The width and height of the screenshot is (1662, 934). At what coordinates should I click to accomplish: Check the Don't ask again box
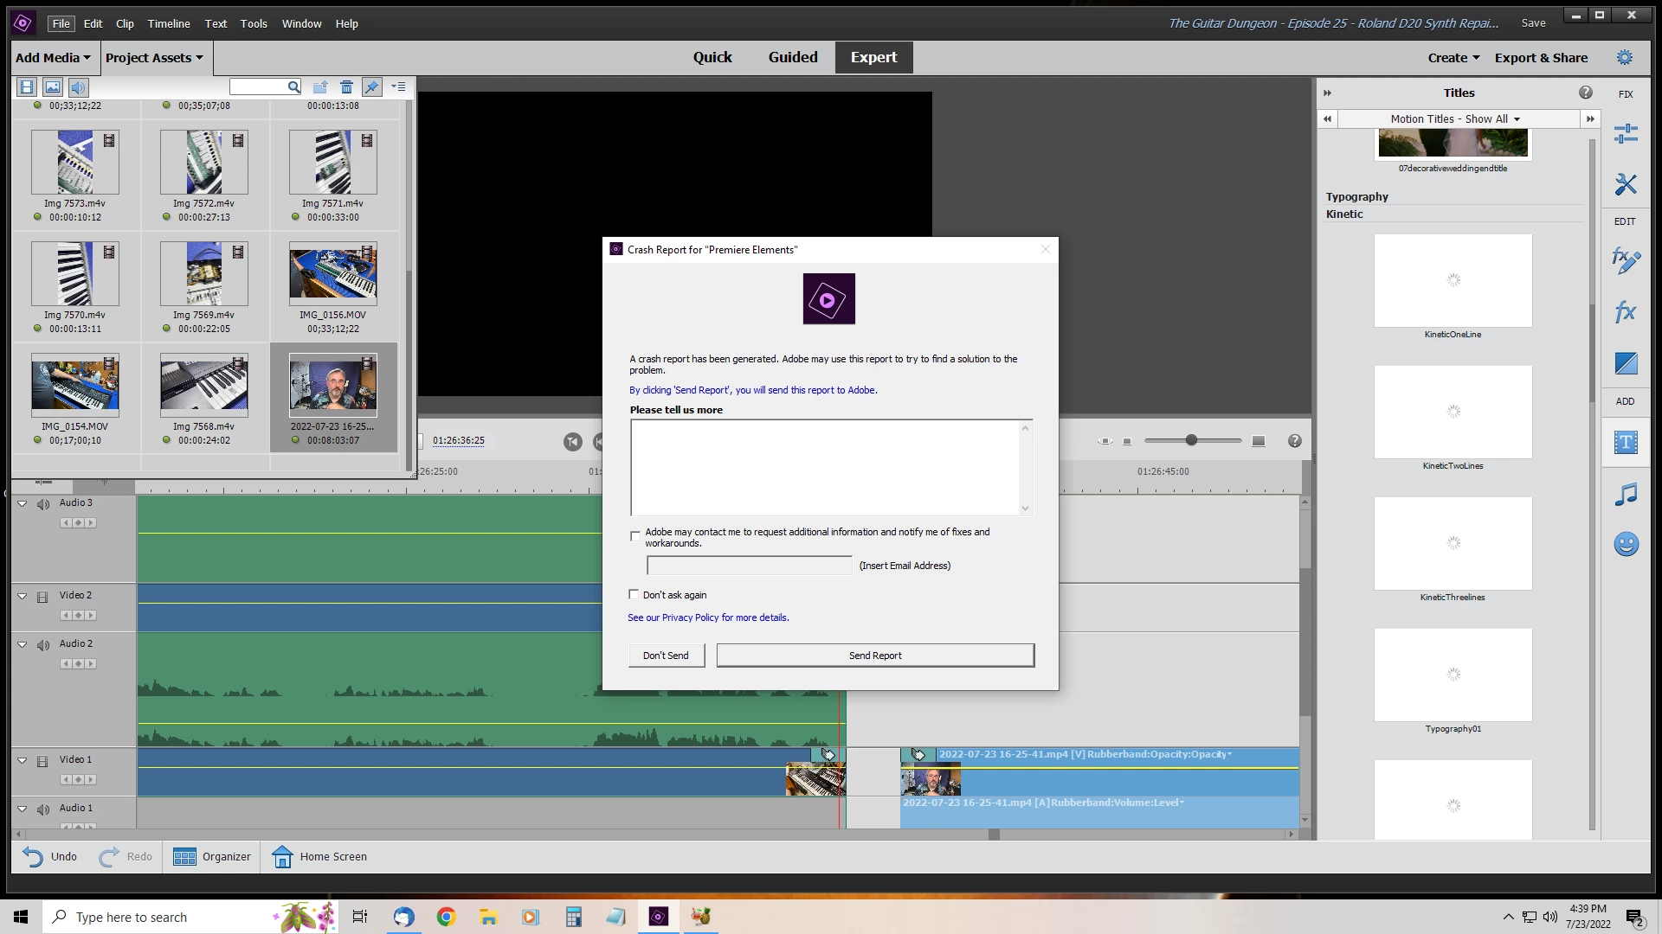pyautogui.click(x=634, y=595)
